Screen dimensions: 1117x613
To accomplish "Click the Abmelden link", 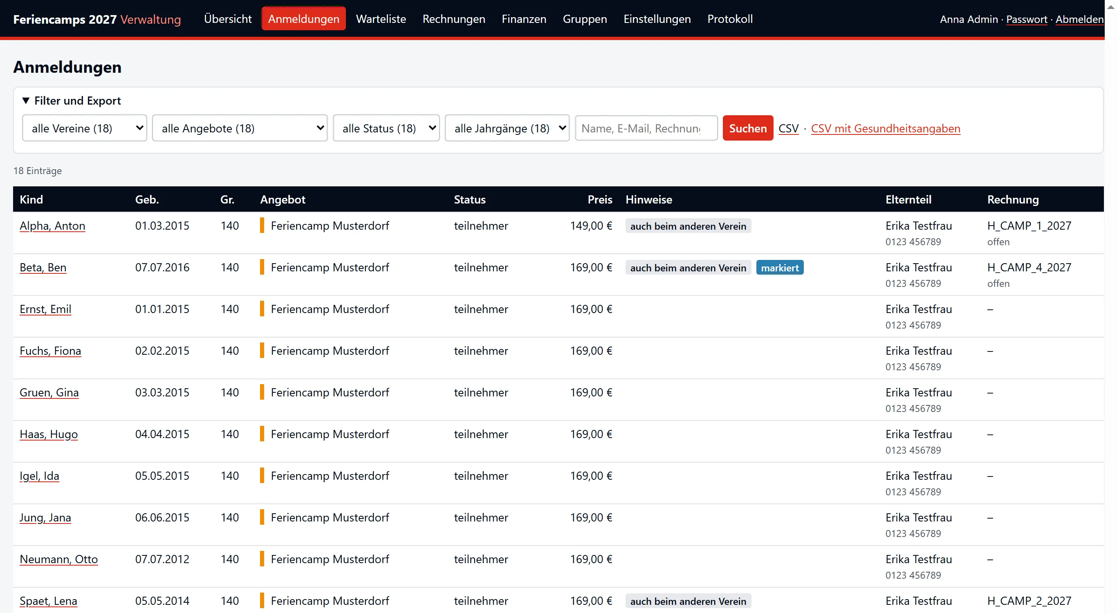I will pos(1079,20).
